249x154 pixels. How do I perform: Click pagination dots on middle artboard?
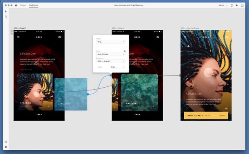pyautogui.click(x=137, y=114)
